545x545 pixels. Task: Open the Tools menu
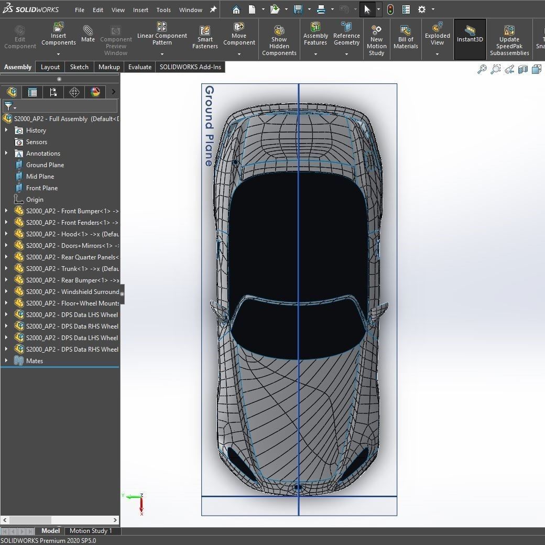pyautogui.click(x=163, y=10)
